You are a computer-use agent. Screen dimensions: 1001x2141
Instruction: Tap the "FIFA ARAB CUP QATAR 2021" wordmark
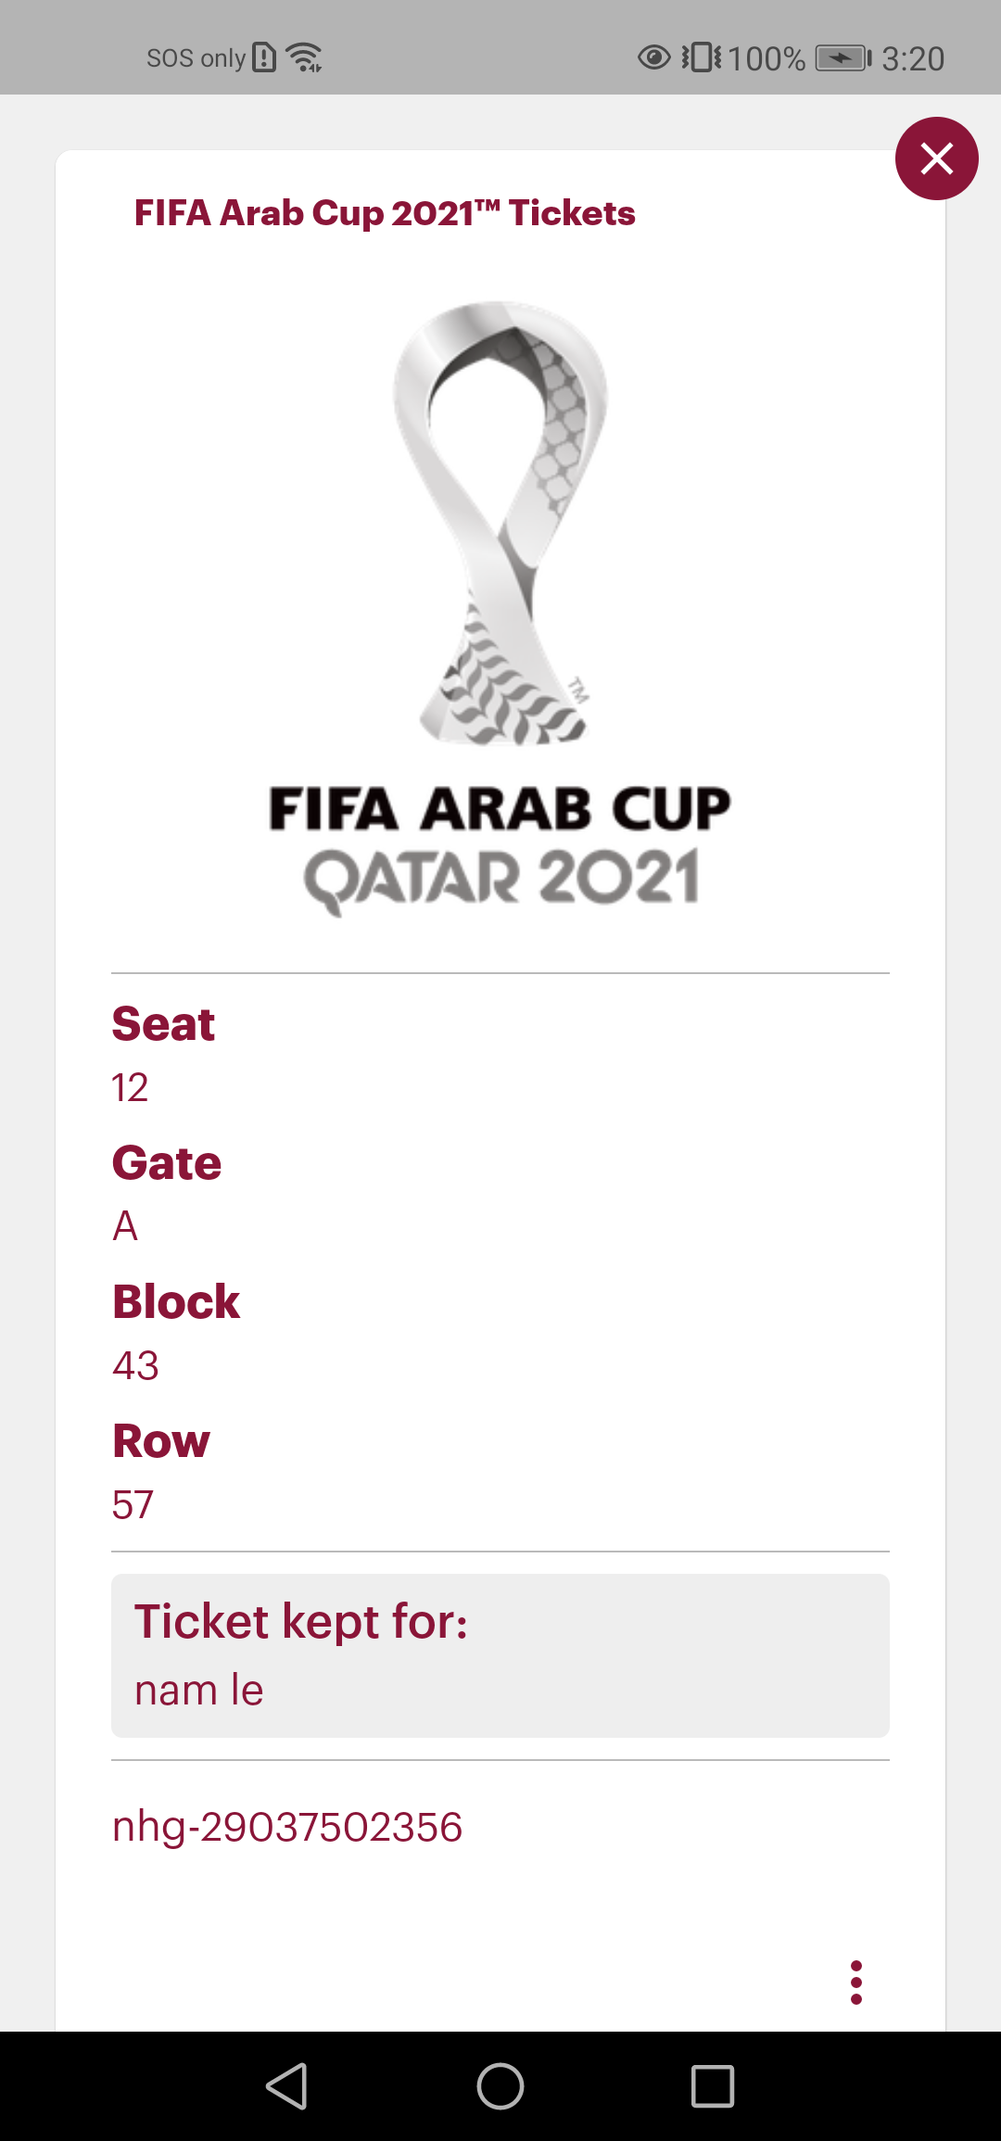(500, 847)
